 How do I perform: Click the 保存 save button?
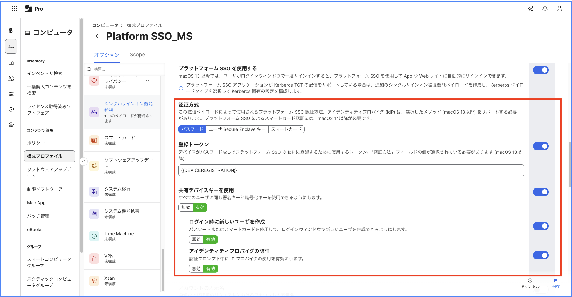[556, 283]
